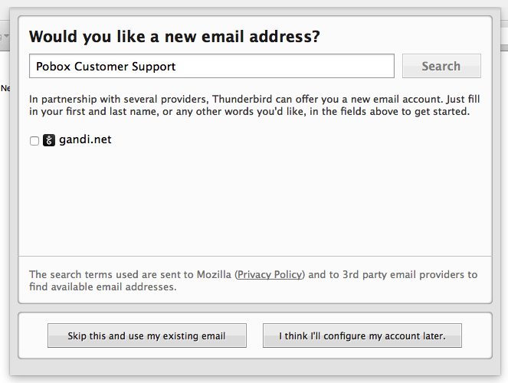This screenshot has height=383, width=508.
Task: Click the empty provider results area below gandi.net
Action: coord(255,202)
